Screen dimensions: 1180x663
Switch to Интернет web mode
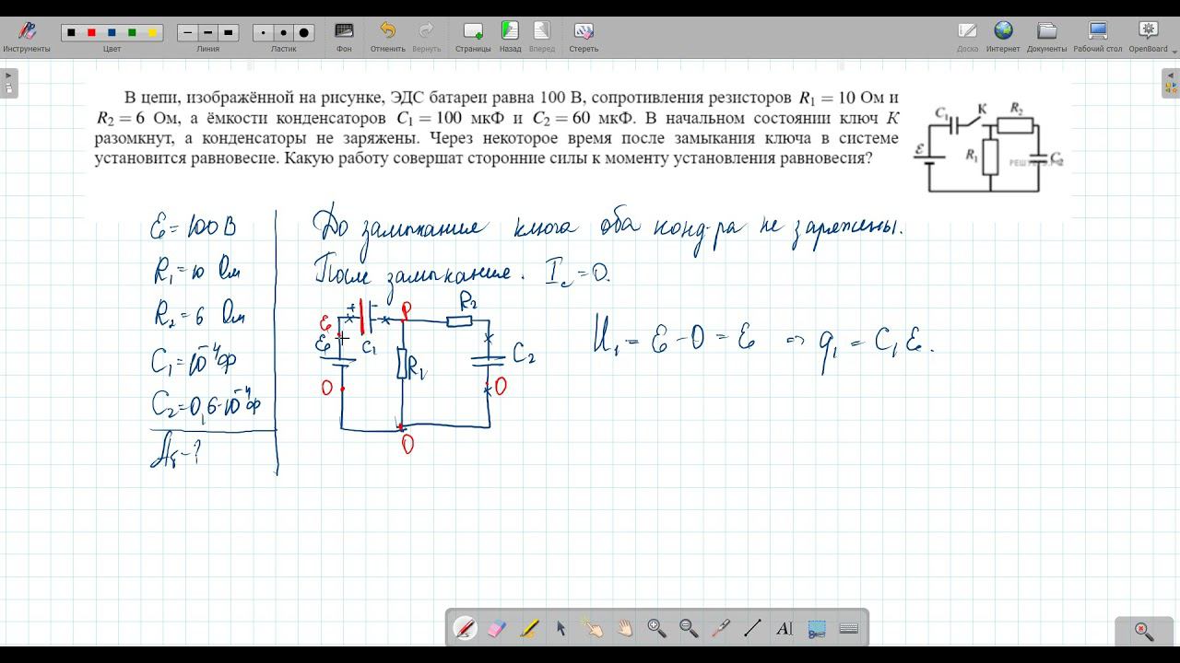(x=1003, y=35)
